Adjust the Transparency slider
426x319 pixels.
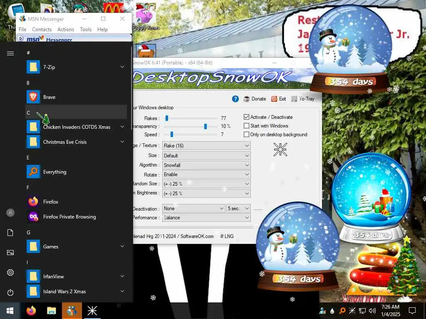click(x=206, y=126)
